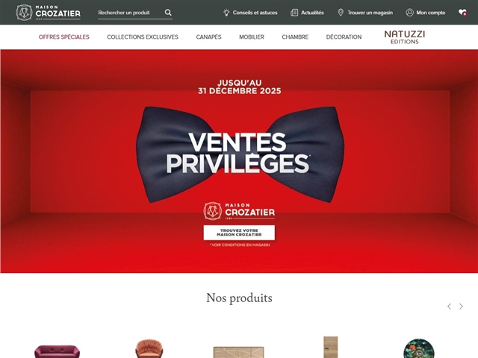Show next products with right arrow
This screenshot has height=358, width=478.
tap(461, 307)
